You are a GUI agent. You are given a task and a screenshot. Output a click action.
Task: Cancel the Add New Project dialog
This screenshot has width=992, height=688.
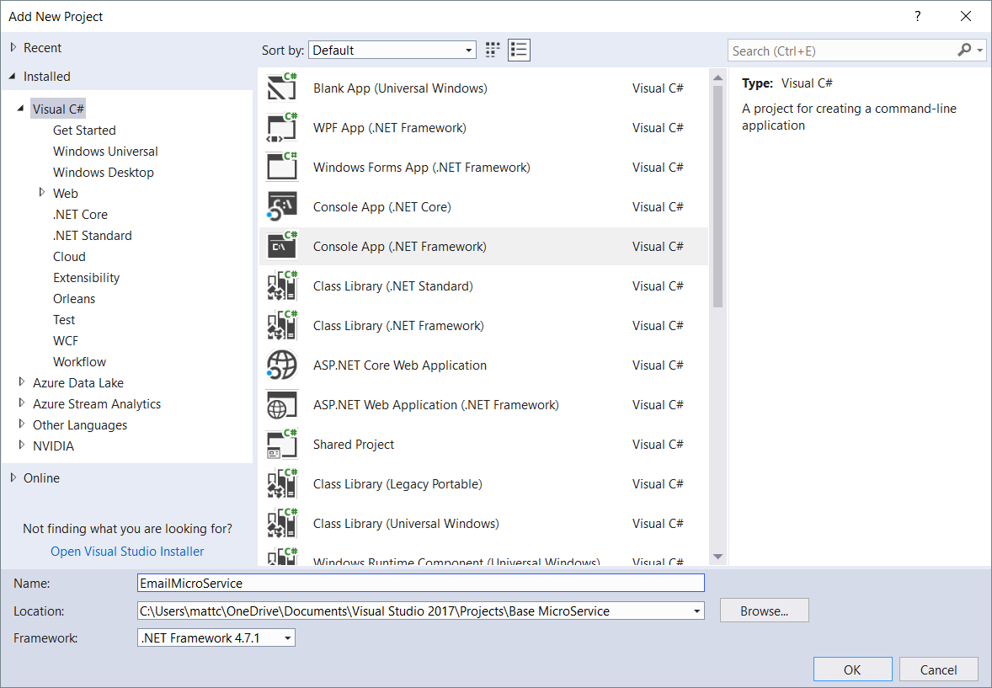click(938, 669)
